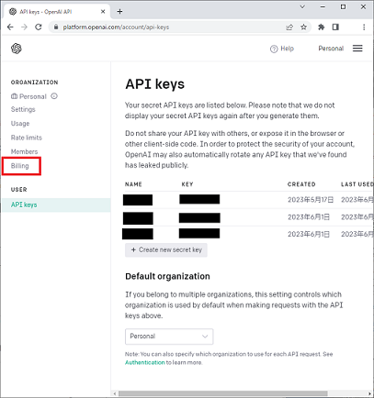
Task: Click the browser forward arrow
Action: coord(24,28)
